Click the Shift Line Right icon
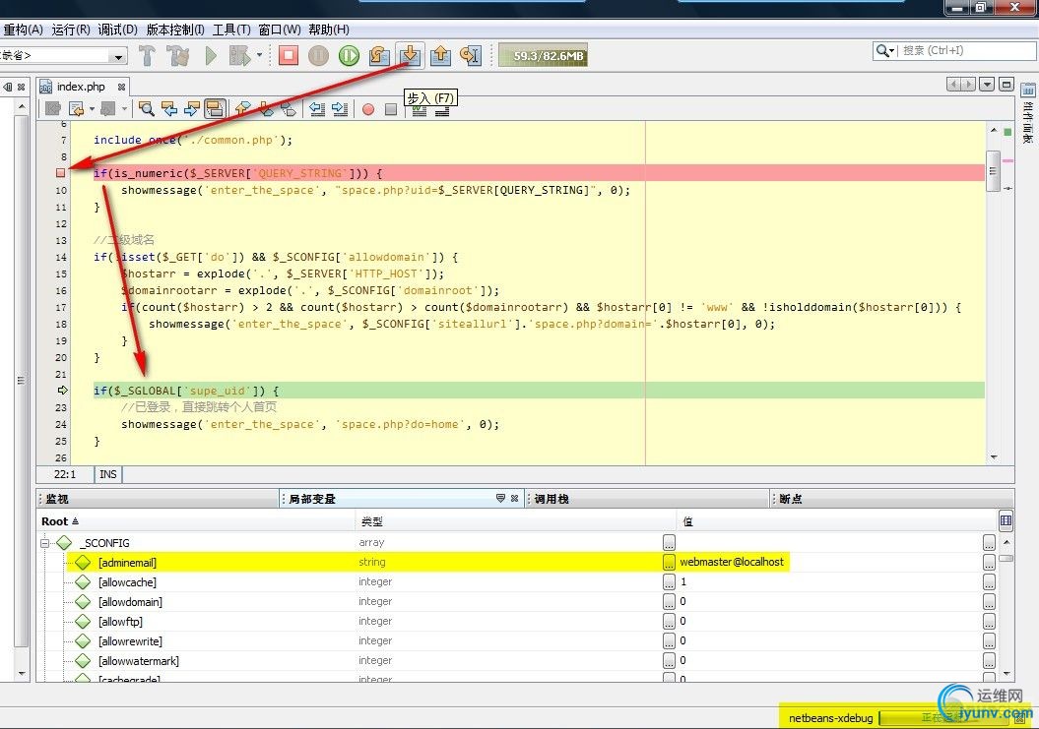Image resolution: width=1039 pixels, height=729 pixels. pos(340,109)
